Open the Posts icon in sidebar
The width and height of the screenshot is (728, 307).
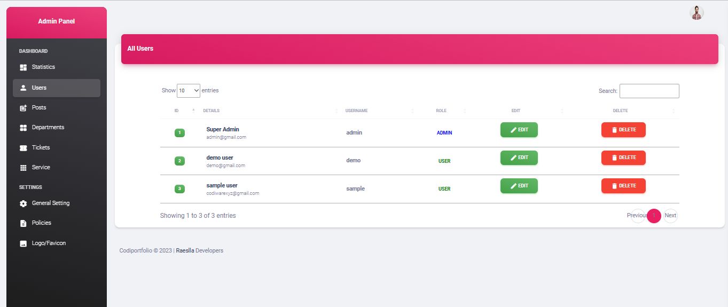(23, 108)
